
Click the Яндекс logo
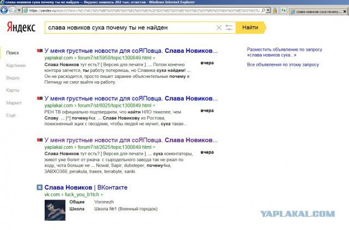pos(21,28)
